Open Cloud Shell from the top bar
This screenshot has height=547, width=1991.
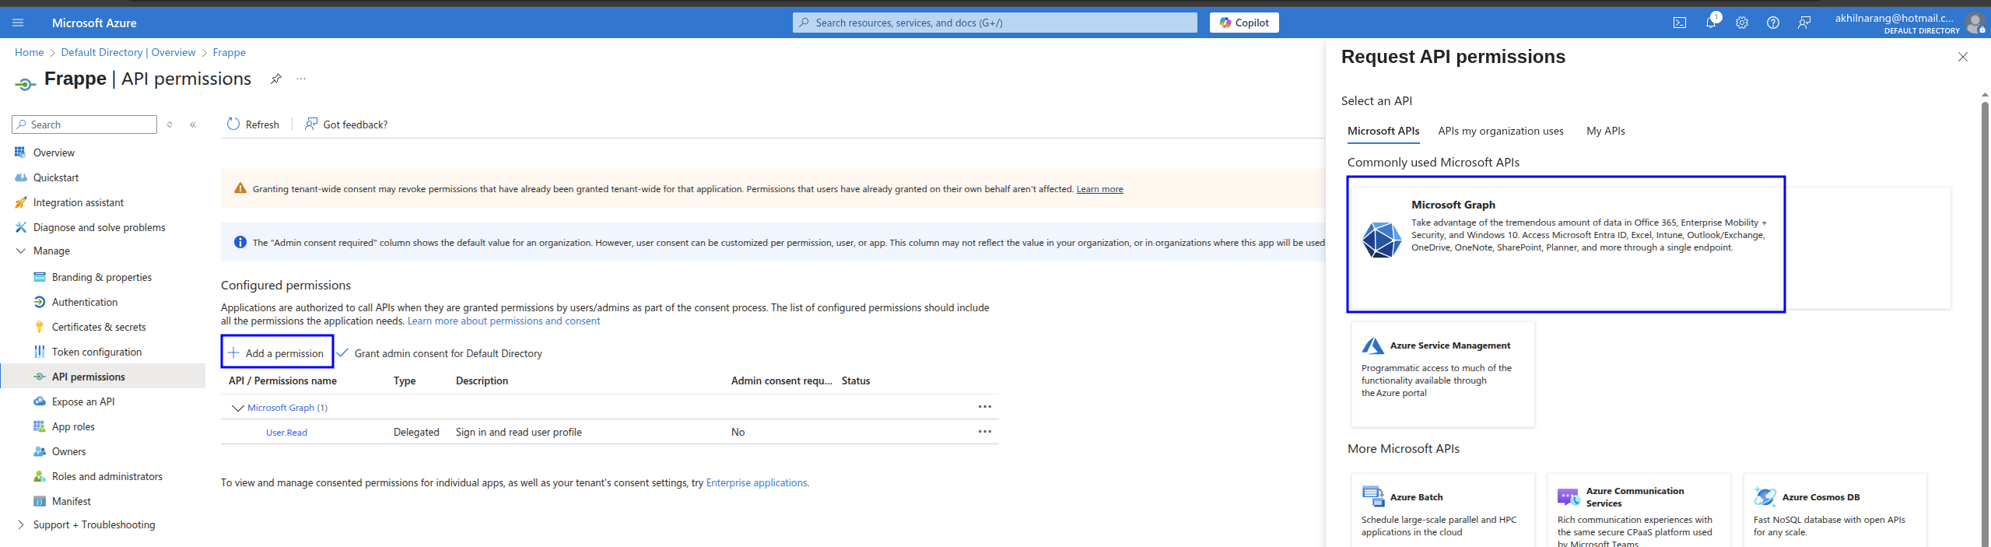1680,23
